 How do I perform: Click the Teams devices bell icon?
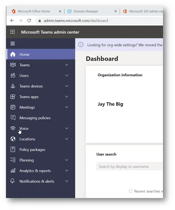coord(13,86)
